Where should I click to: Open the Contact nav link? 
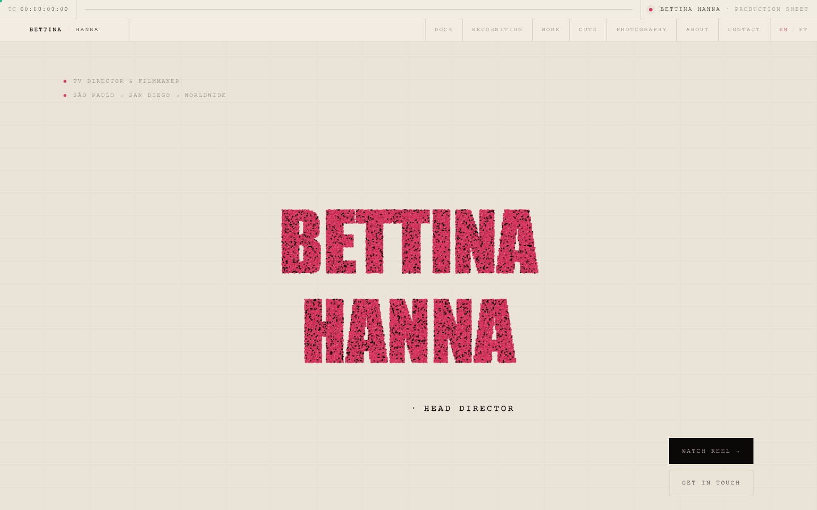tap(744, 30)
